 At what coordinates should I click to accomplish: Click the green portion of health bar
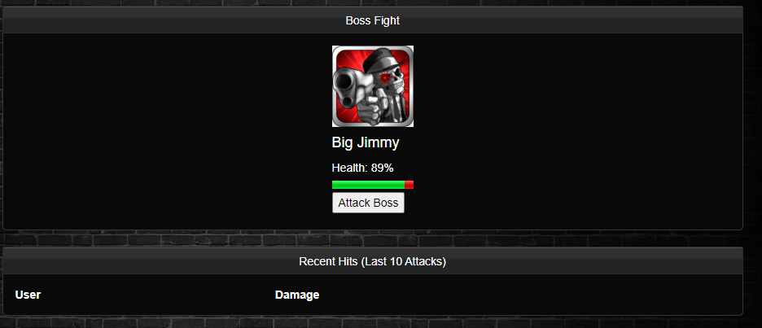(x=368, y=185)
